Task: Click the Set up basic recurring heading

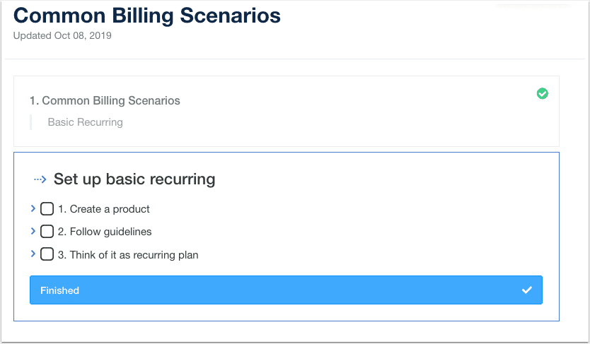Action: (134, 179)
